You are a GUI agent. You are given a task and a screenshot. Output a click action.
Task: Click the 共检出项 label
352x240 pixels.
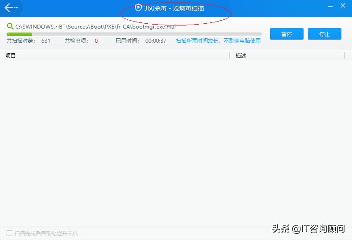pos(76,41)
